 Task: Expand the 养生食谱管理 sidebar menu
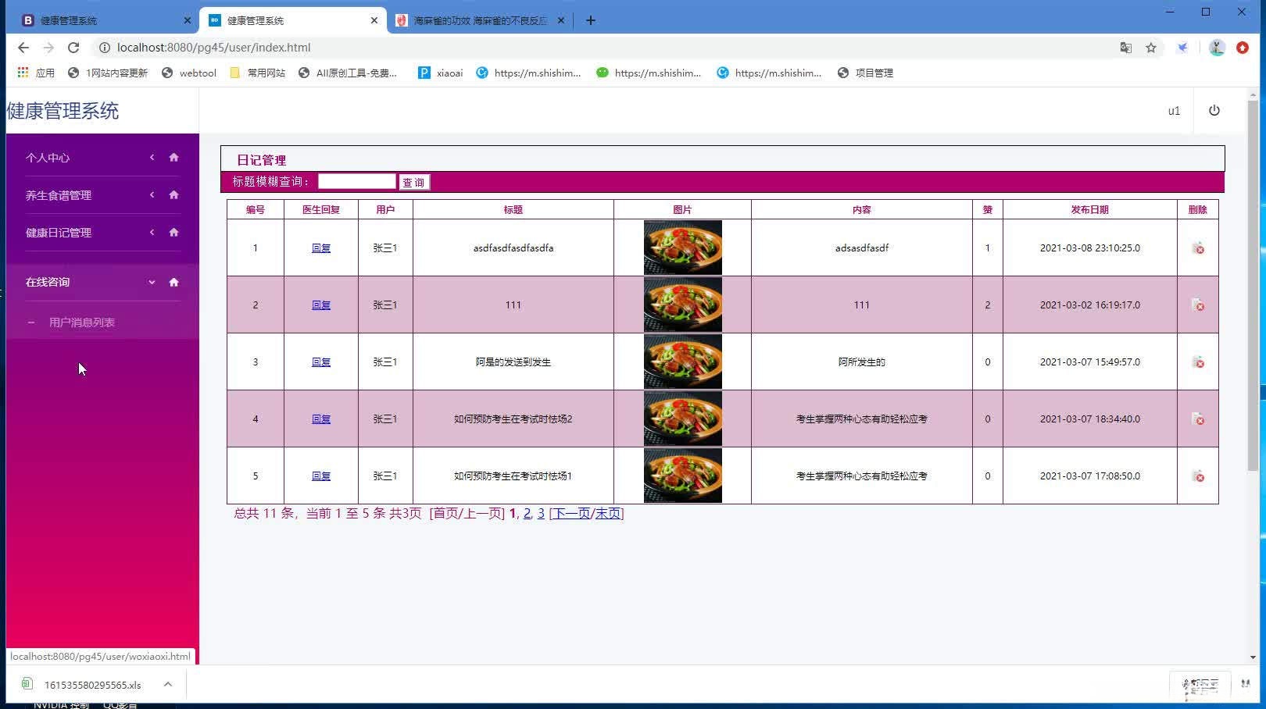click(x=152, y=194)
